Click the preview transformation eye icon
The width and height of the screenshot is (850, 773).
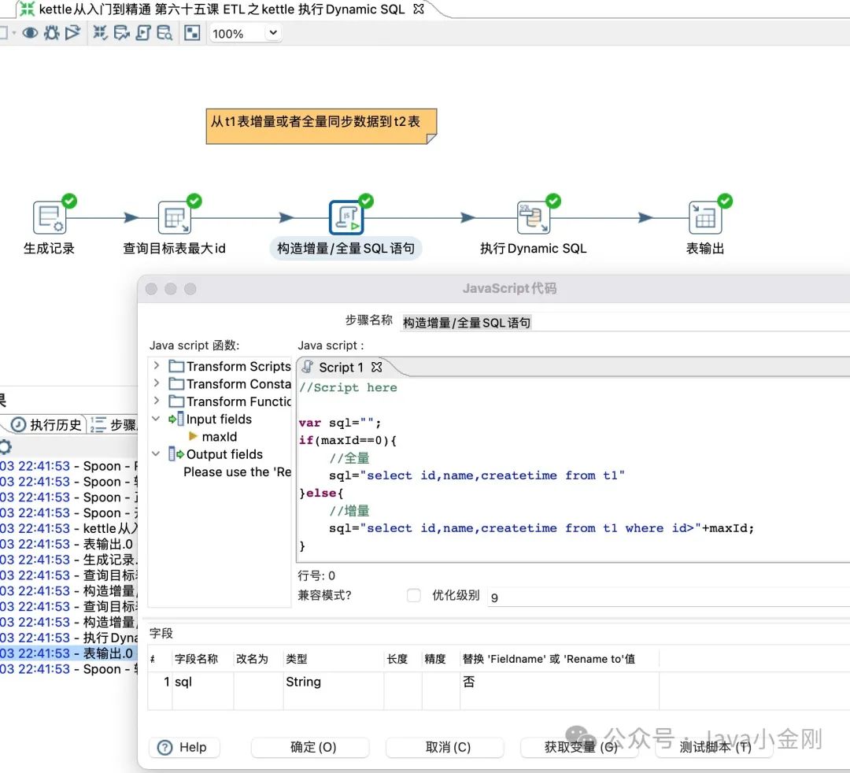click(30, 33)
